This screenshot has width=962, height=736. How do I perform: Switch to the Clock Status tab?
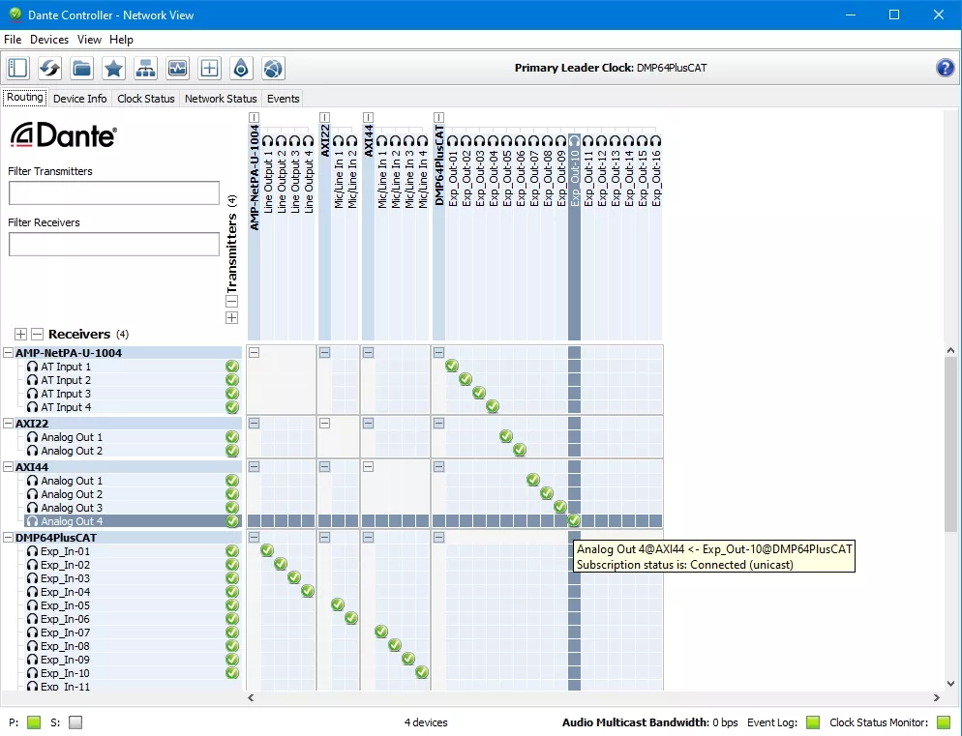pyautogui.click(x=146, y=99)
